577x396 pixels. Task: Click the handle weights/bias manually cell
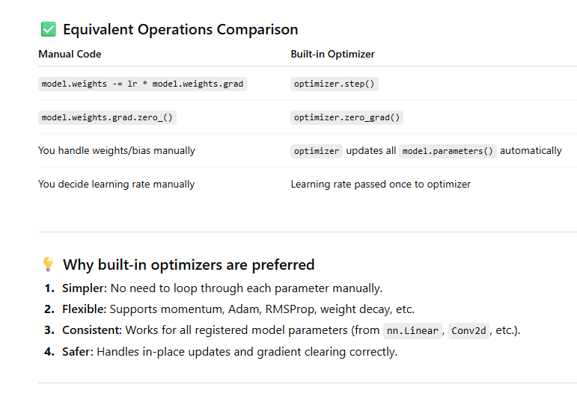[117, 151]
